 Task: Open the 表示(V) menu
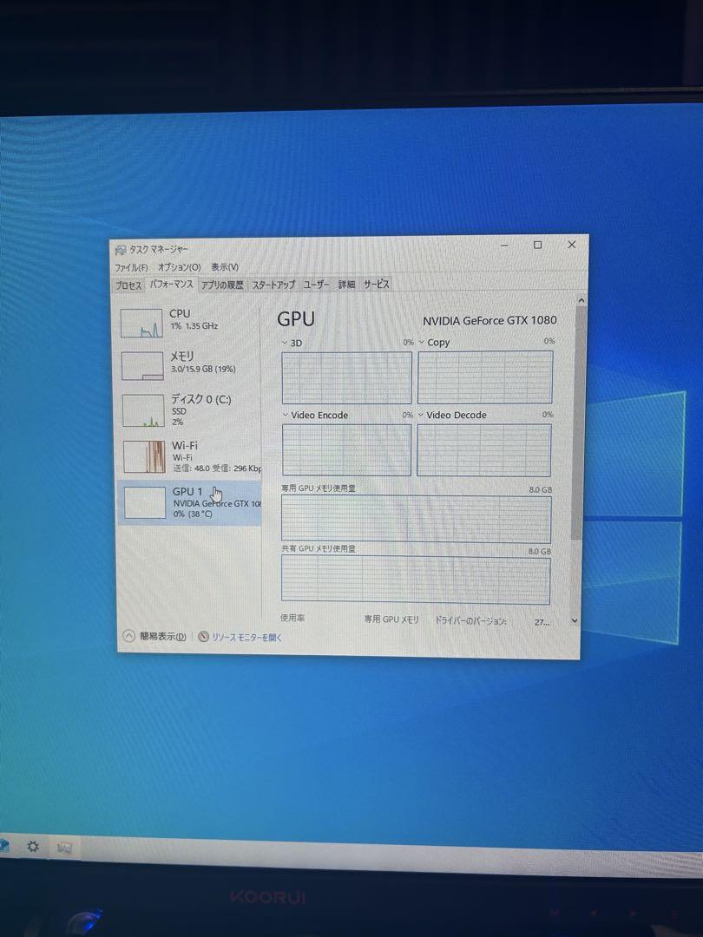point(225,267)
